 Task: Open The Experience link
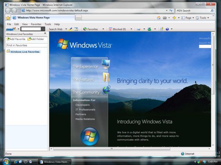pos(85,66)
